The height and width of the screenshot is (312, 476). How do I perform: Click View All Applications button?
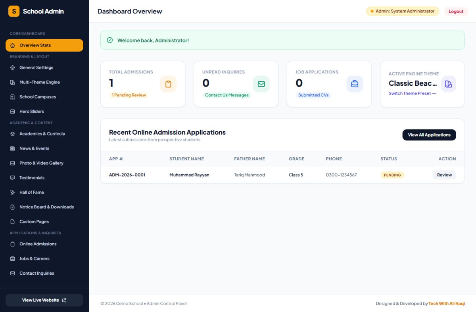point(429,135)
